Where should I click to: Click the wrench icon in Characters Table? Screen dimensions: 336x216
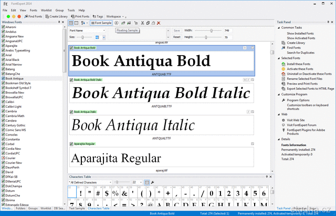153,182
